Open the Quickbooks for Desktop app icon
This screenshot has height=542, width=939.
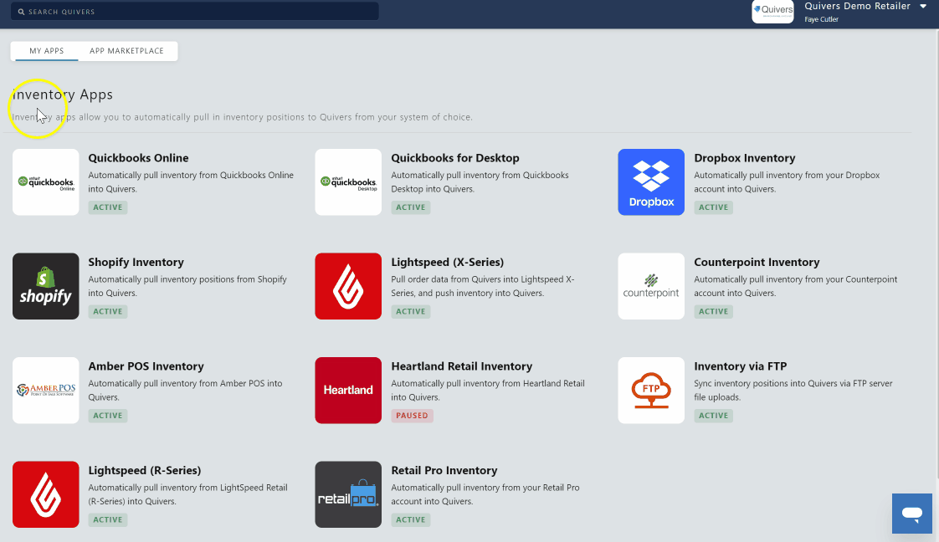[x=348, y=182]
